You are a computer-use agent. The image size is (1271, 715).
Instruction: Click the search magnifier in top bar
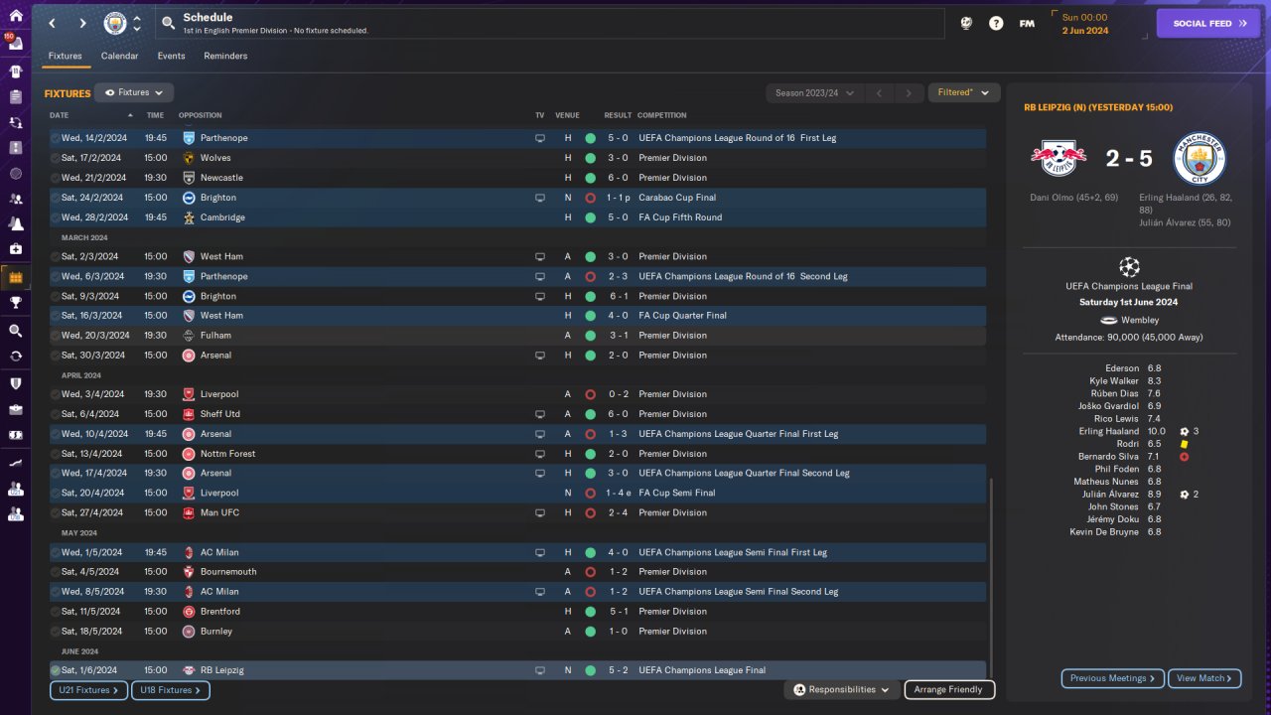(168, 23)
